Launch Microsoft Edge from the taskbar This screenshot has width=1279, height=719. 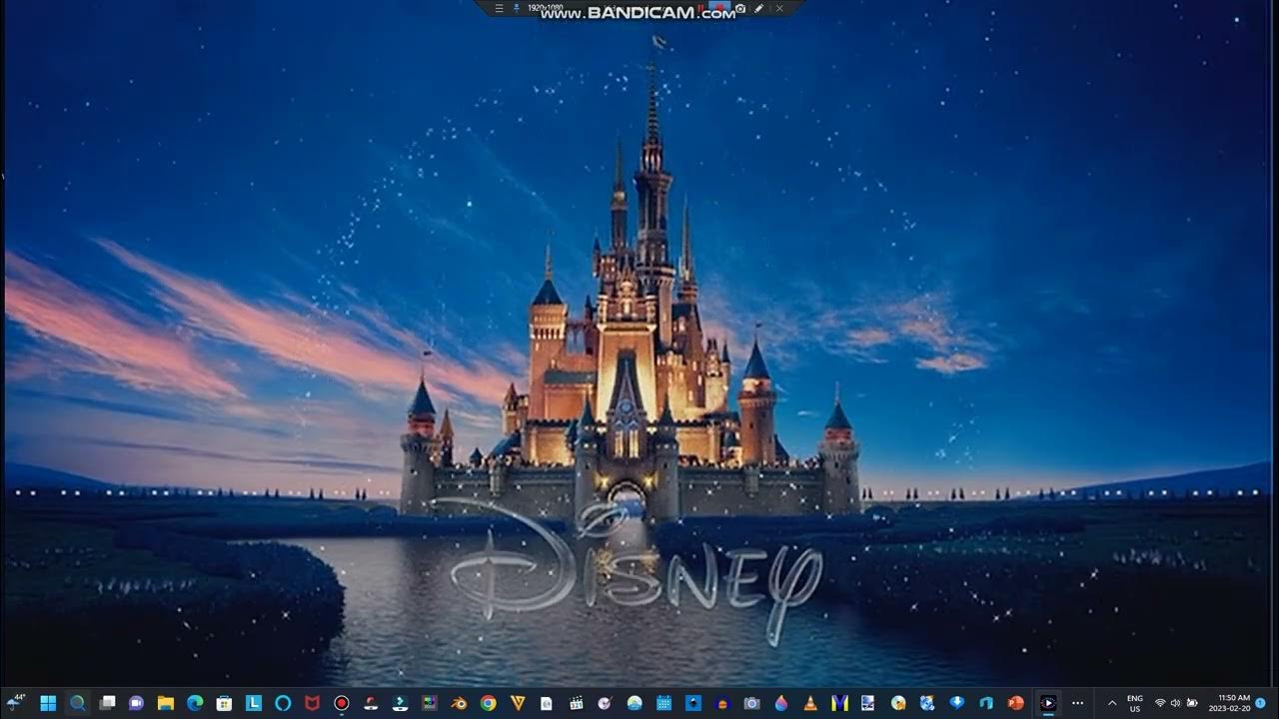[195, 703]
